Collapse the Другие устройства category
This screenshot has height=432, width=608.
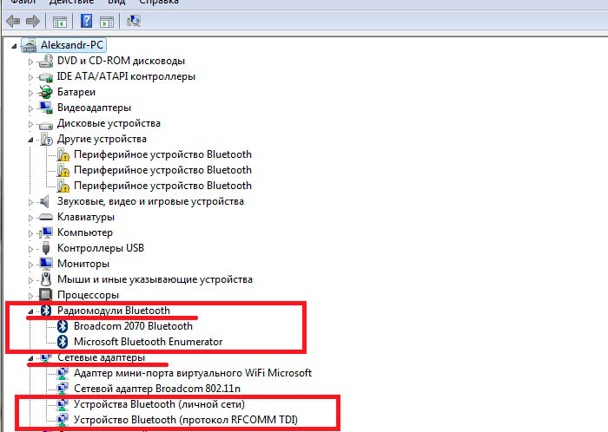(x=30, y=140)
